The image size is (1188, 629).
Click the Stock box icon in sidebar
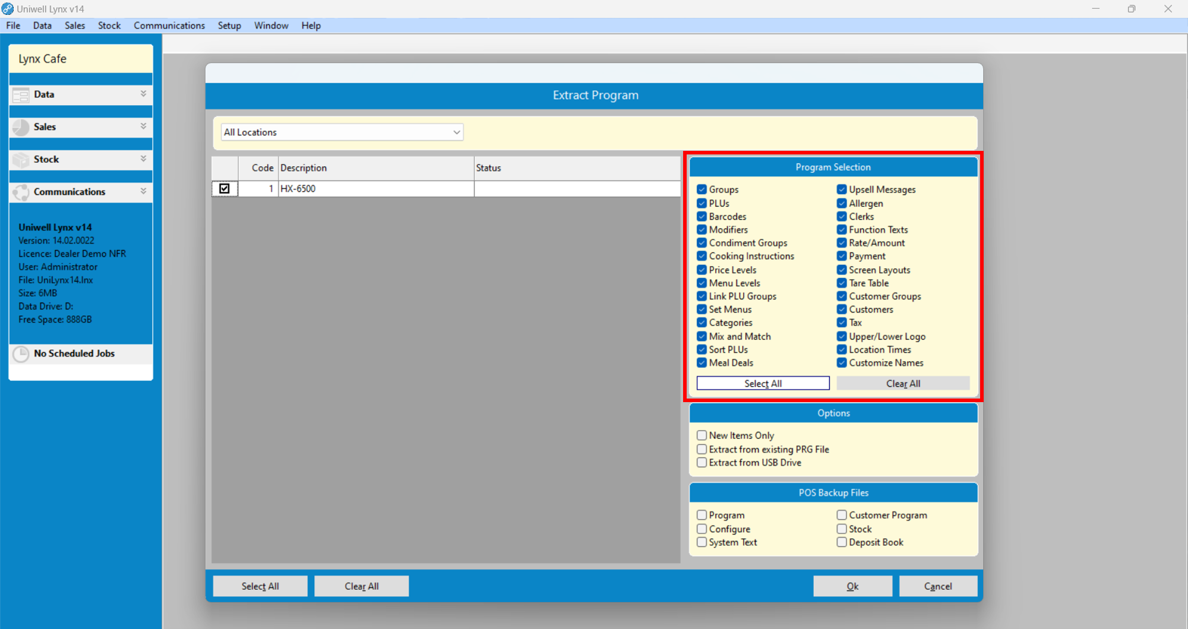pyautogui.click(x=21, y=160)
